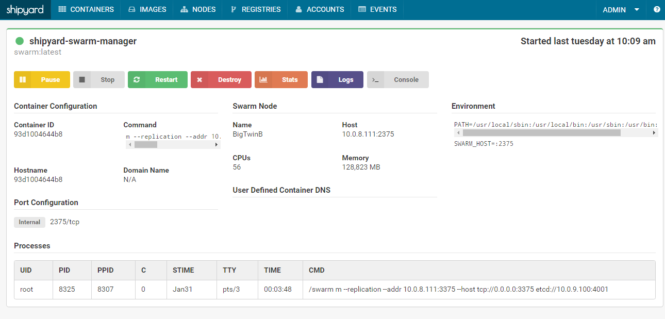Stop the container
Viewport: 665px width, 319px height.
pyautogui.click(x=99, y=80)
